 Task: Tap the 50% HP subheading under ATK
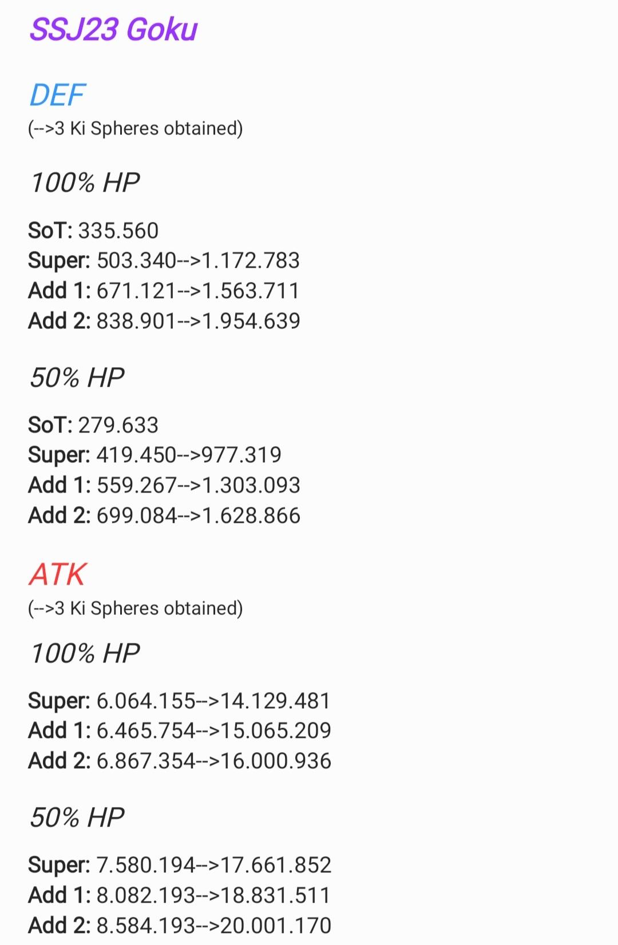tap(77, 817)
